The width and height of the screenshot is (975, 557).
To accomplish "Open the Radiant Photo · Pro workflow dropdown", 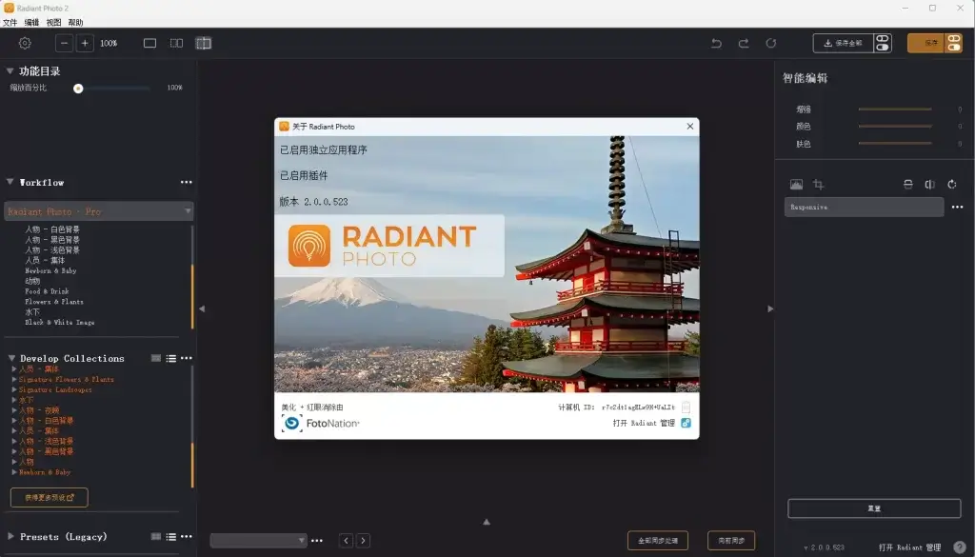I will [x=98, y=210].
